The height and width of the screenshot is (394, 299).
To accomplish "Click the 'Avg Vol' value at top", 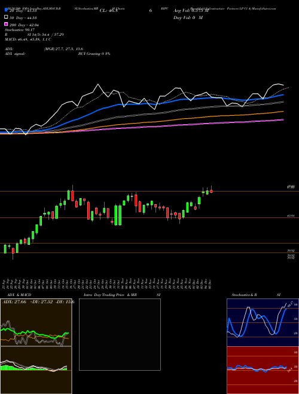I will (191, 11).
